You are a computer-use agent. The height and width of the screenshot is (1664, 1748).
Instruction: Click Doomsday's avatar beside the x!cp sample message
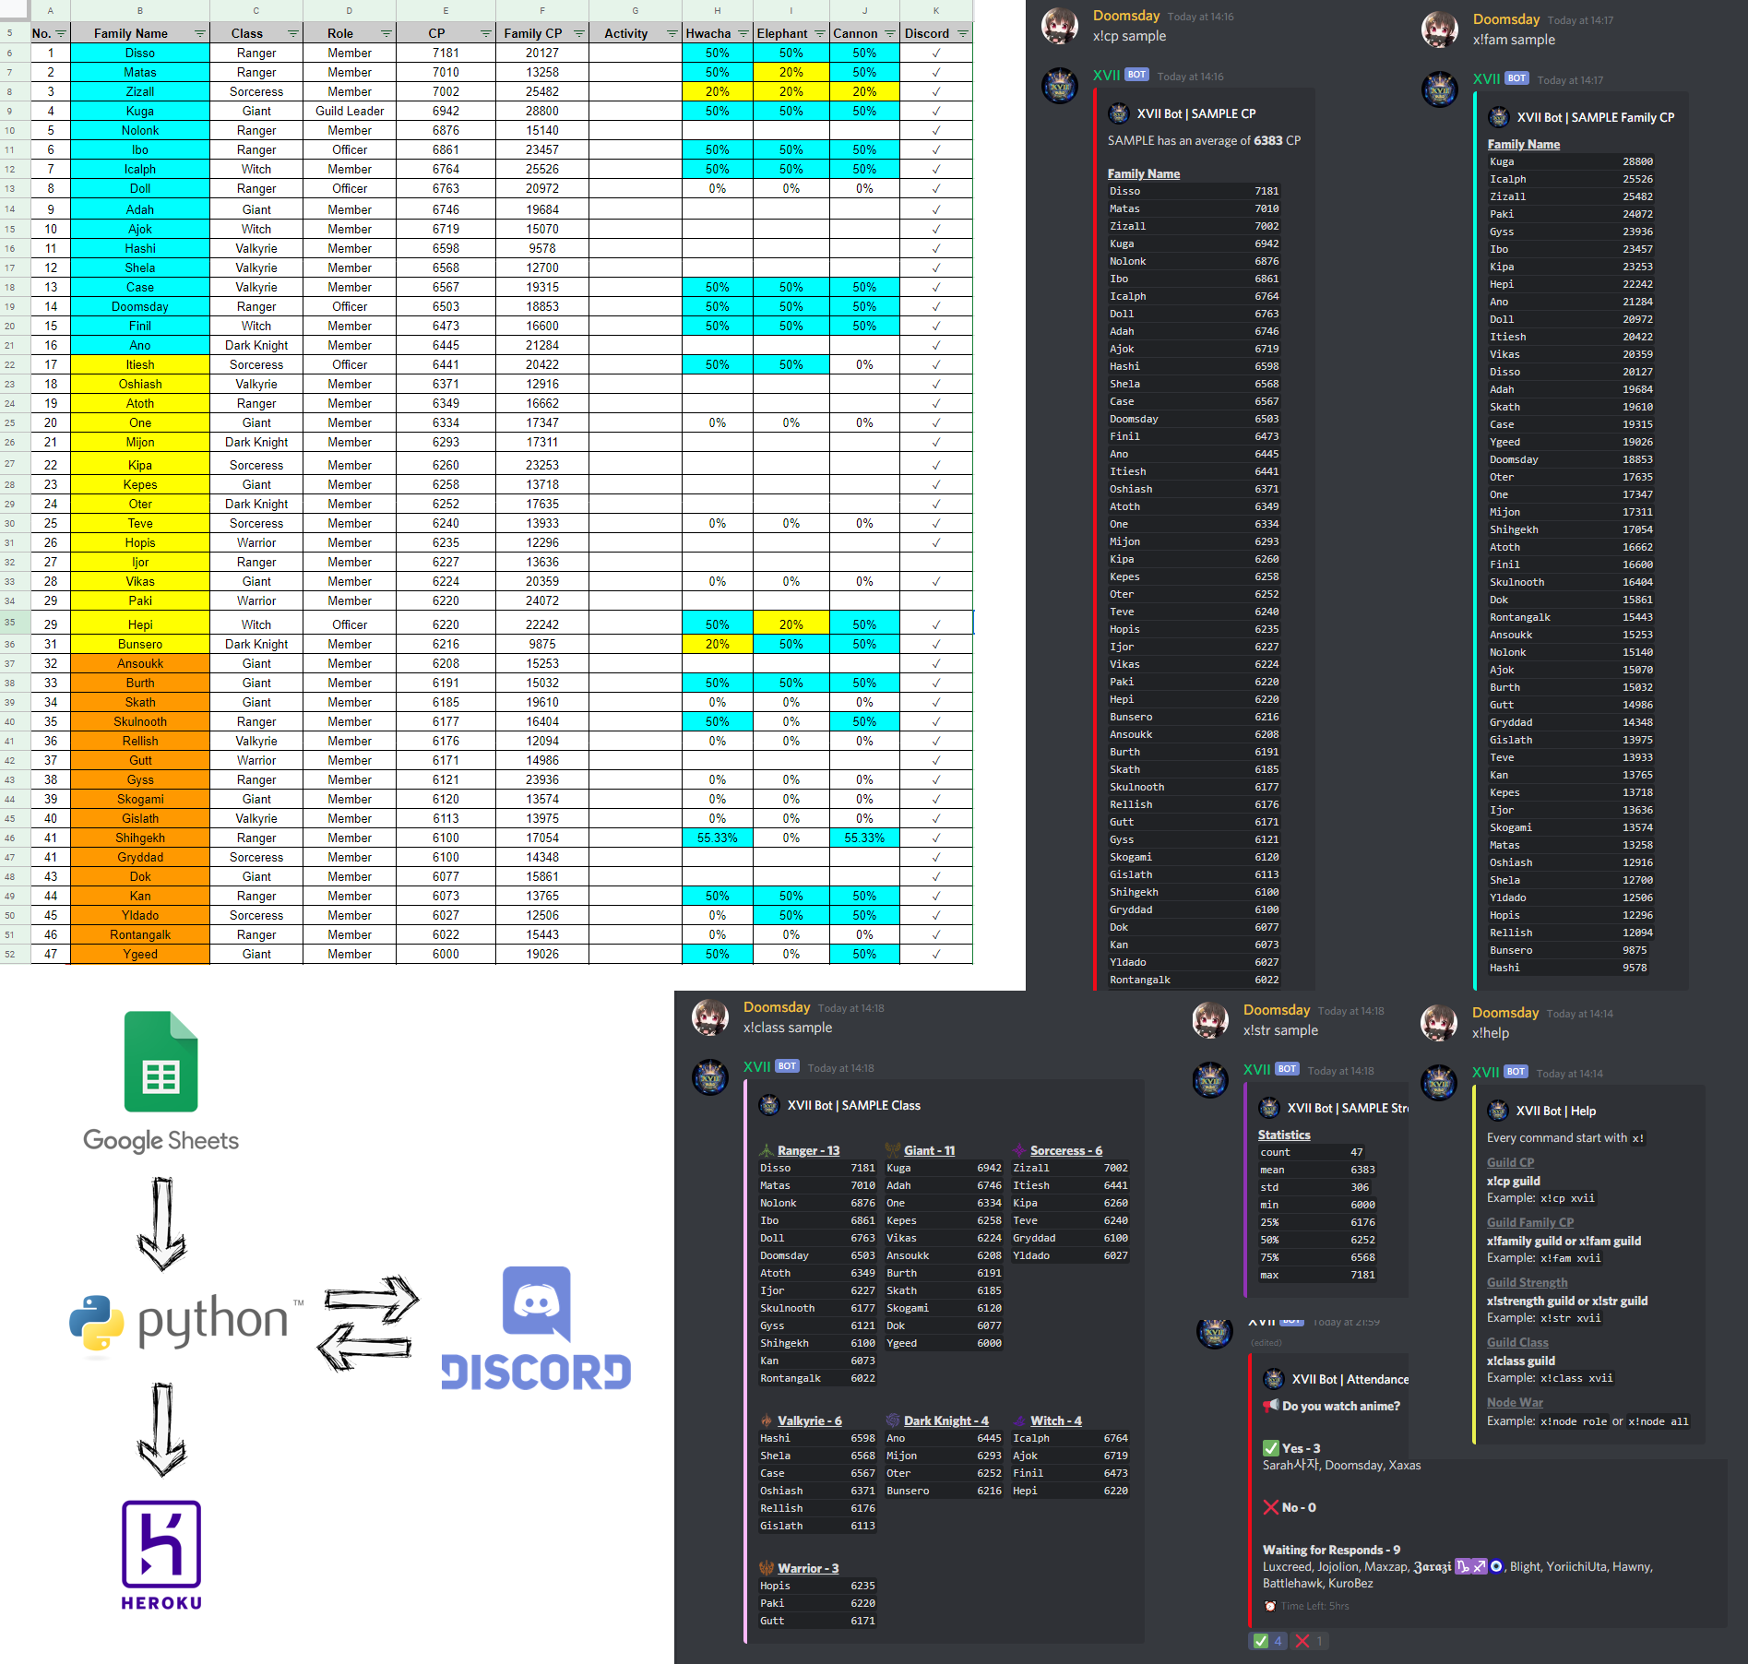click(x=1060, y=26)
